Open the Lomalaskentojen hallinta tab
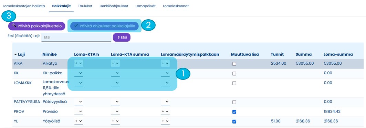 (x=23, y=6)
